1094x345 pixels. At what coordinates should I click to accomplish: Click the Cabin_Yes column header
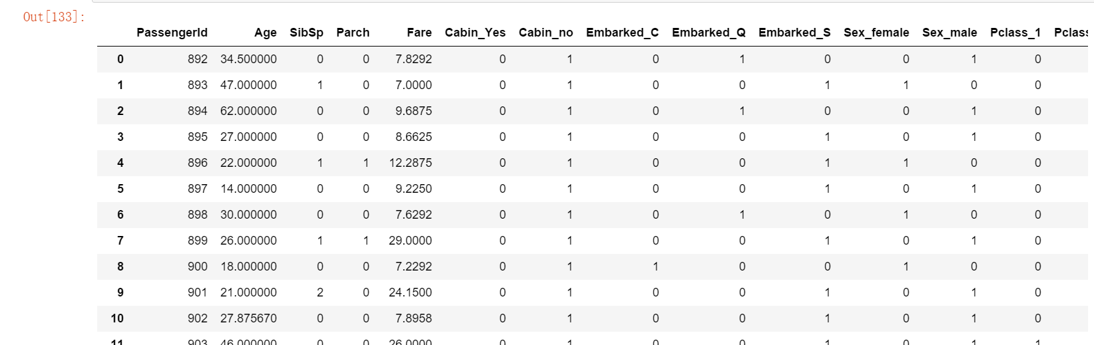(475, 33)
